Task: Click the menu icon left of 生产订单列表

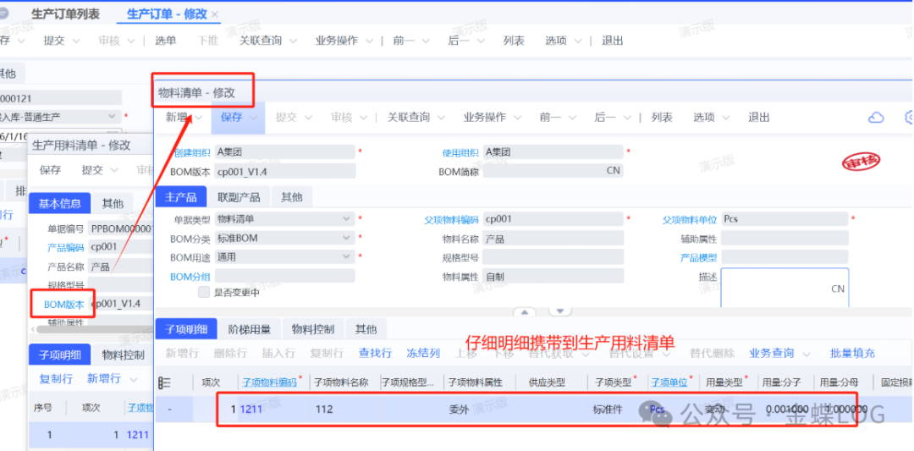Action: click(4, 14)
